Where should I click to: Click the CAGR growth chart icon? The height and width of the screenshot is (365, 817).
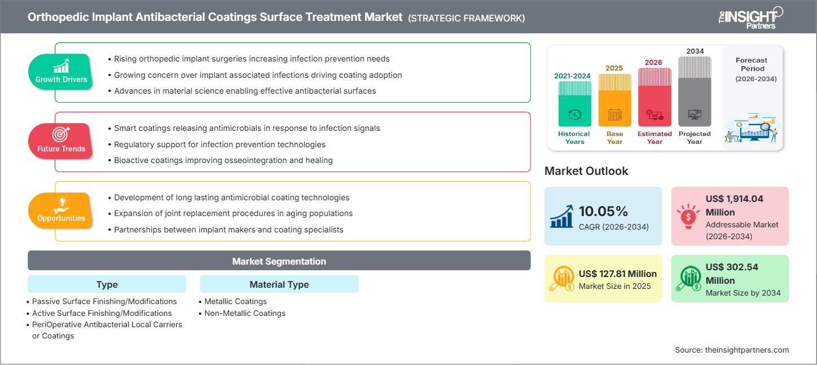[x=560, y=216]
